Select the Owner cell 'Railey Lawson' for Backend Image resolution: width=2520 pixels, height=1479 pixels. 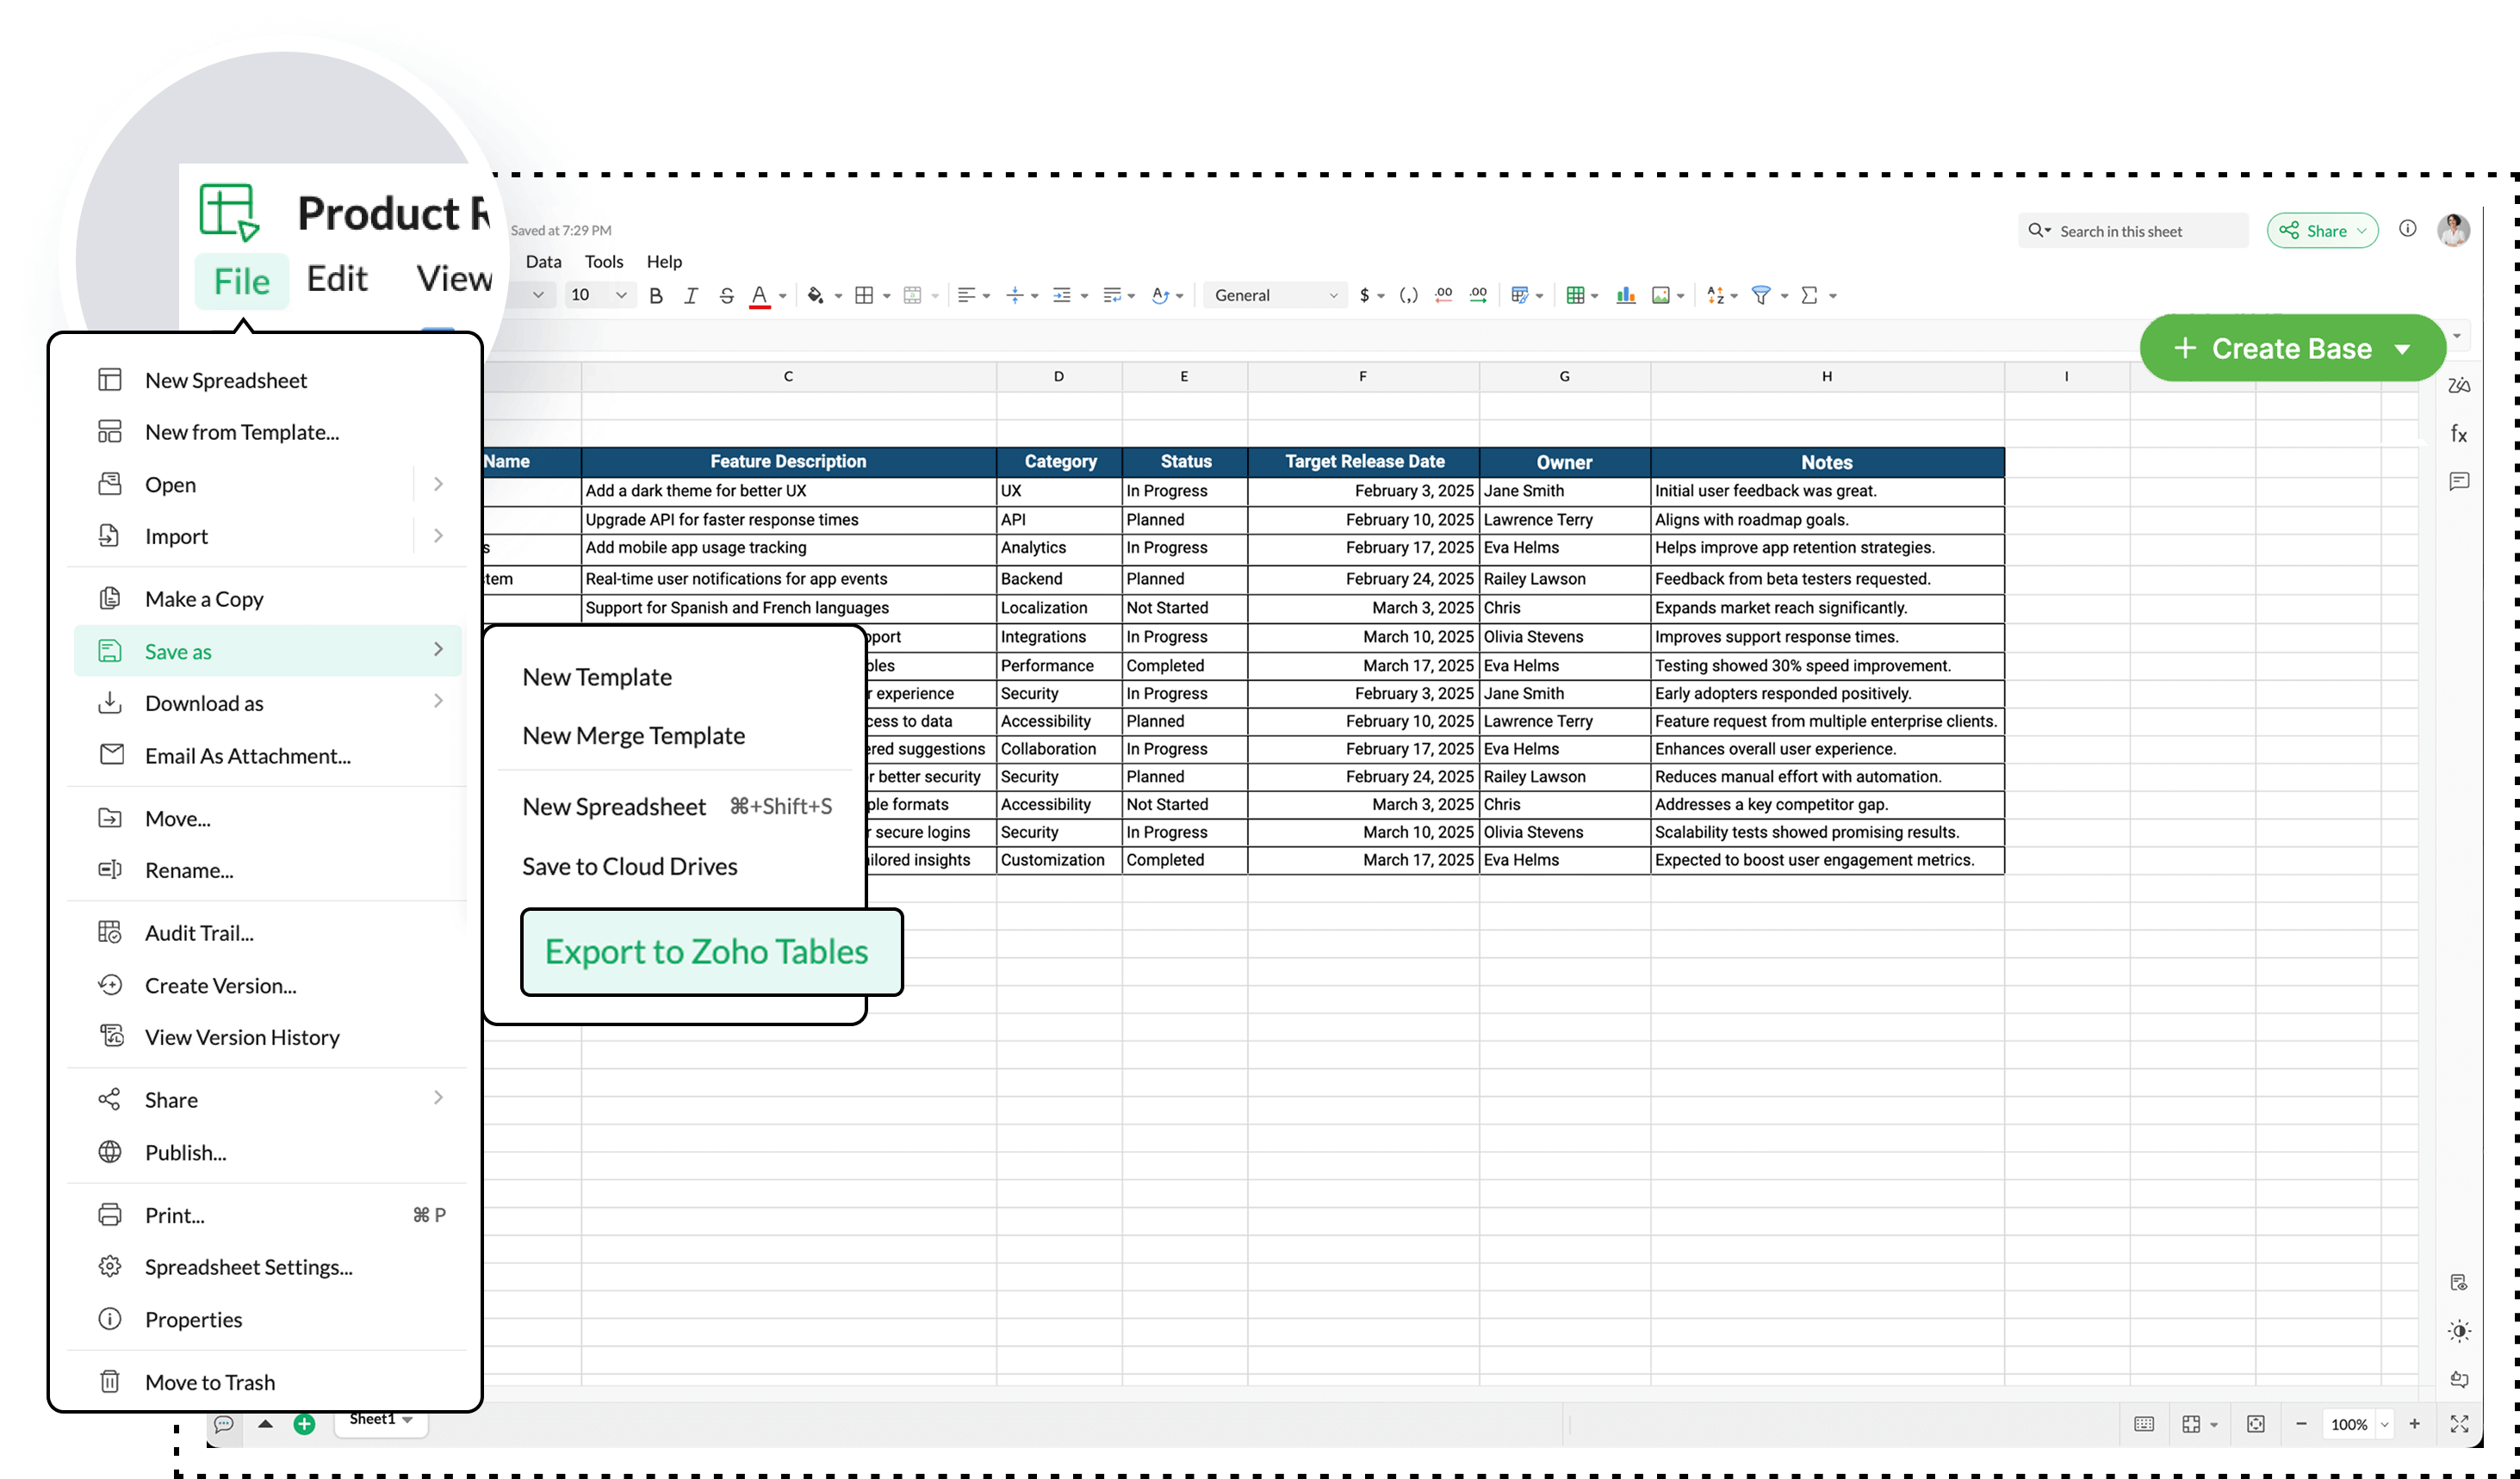coord(1565,579)
